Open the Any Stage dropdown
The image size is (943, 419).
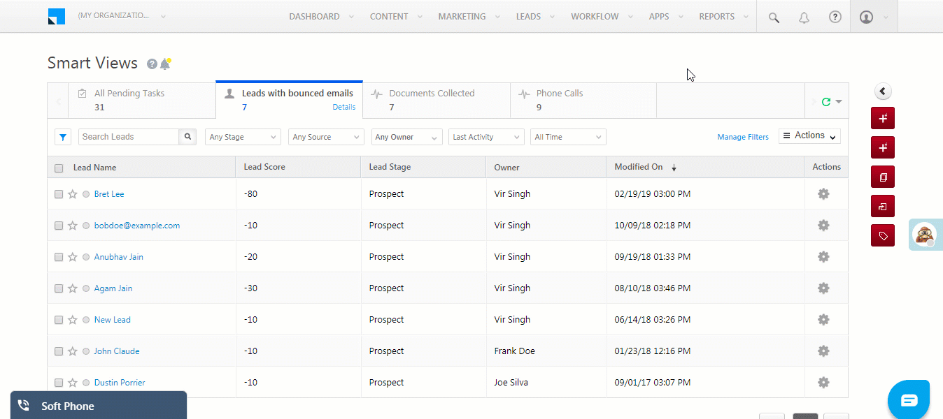[243, 137]
